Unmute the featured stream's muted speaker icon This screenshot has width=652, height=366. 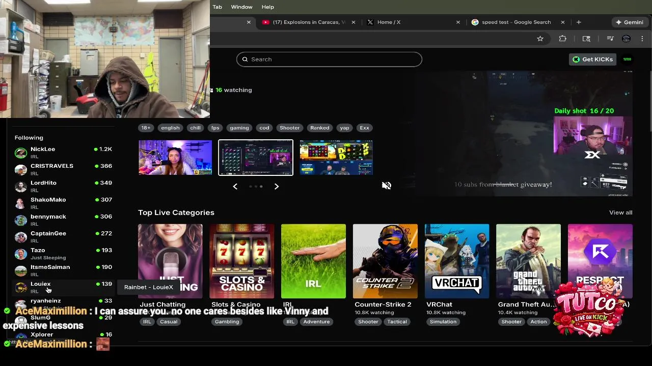point(387,186)
